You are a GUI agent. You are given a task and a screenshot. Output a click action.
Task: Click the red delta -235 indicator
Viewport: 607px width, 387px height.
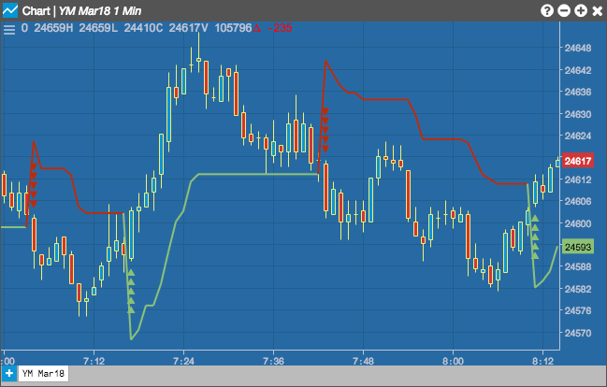[x=273, y=28]
